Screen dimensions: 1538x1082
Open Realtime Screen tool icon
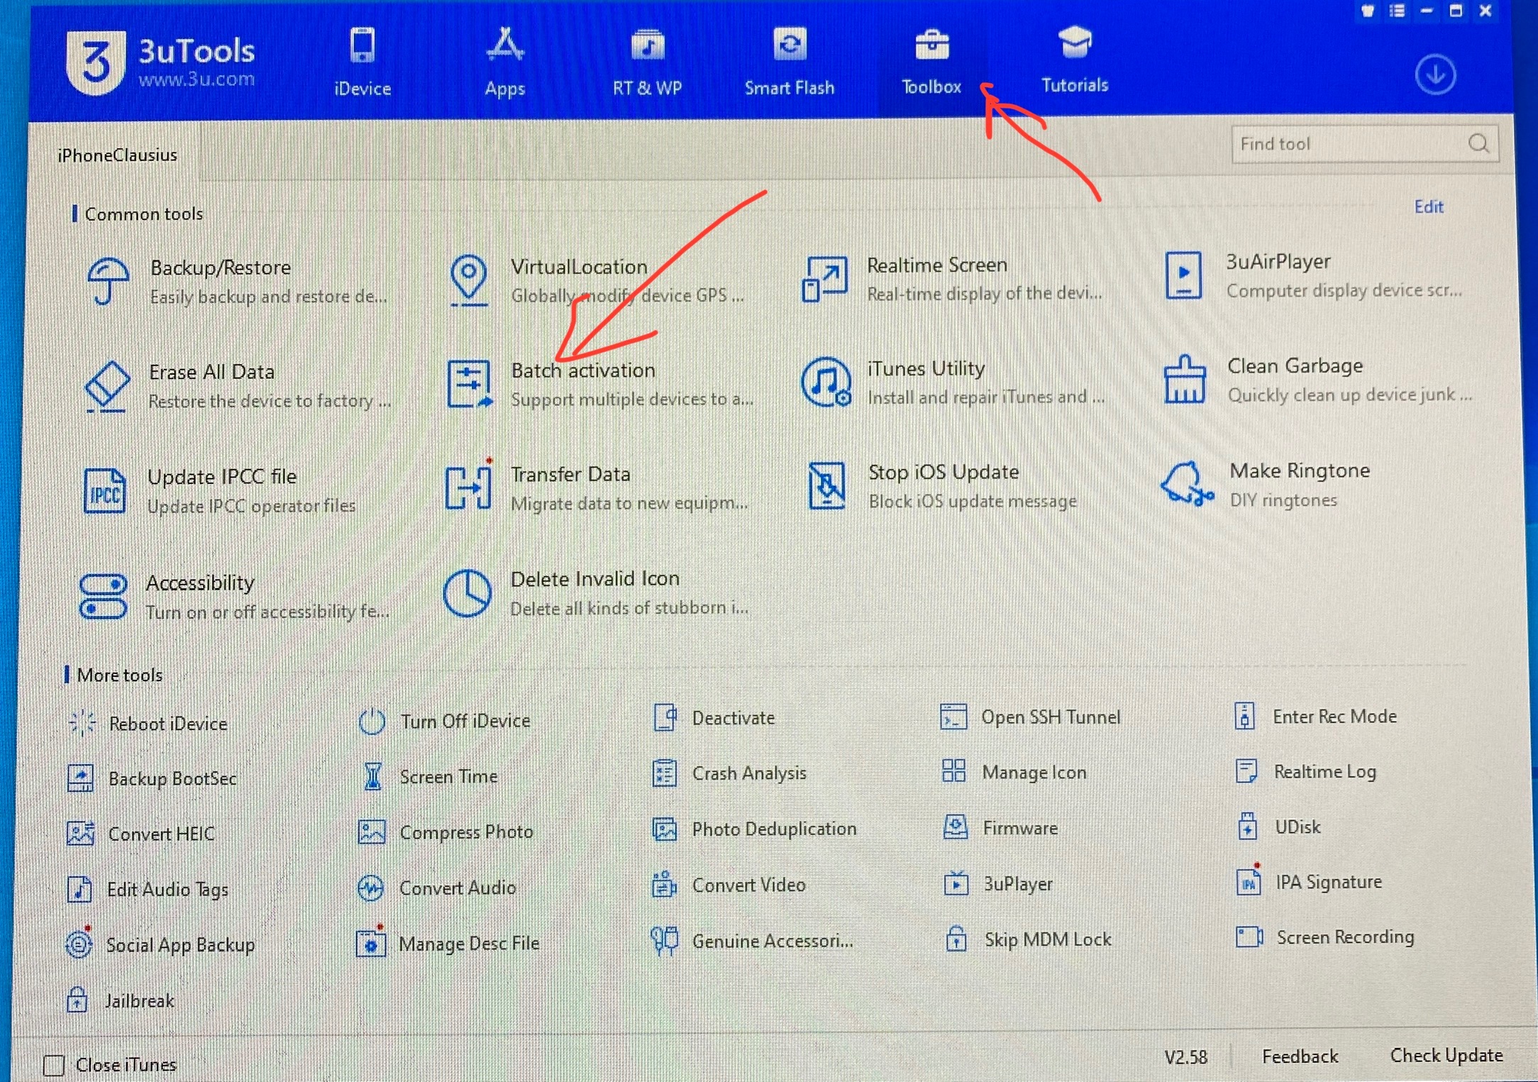(x=824, y=279)
